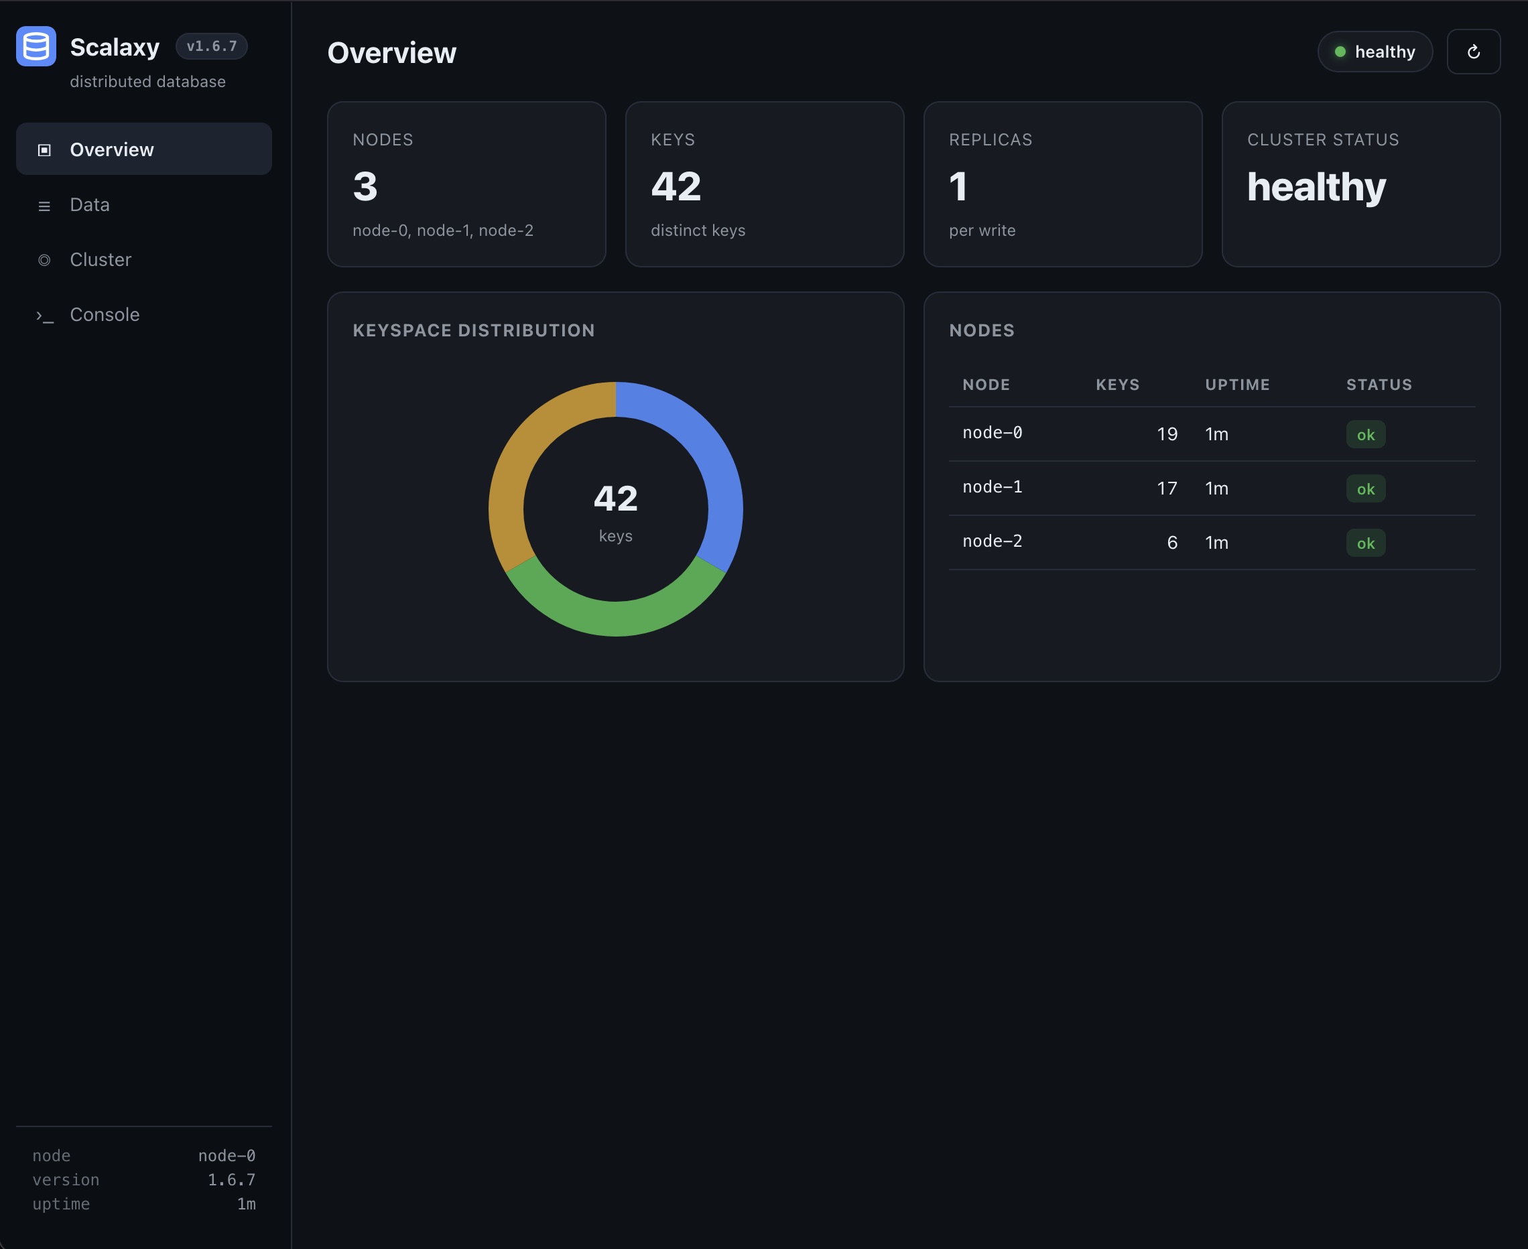
Task: Select the REPLICAS summary card
Action: tap(1062, 184)
